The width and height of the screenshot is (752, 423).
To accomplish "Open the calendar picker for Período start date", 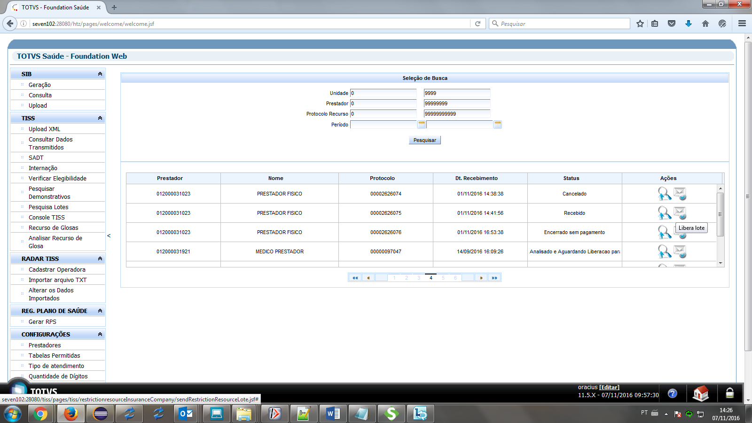I will 422,125.
